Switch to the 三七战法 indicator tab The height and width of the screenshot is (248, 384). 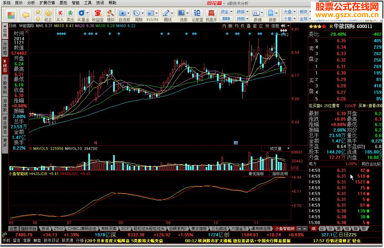click(219, 229)
